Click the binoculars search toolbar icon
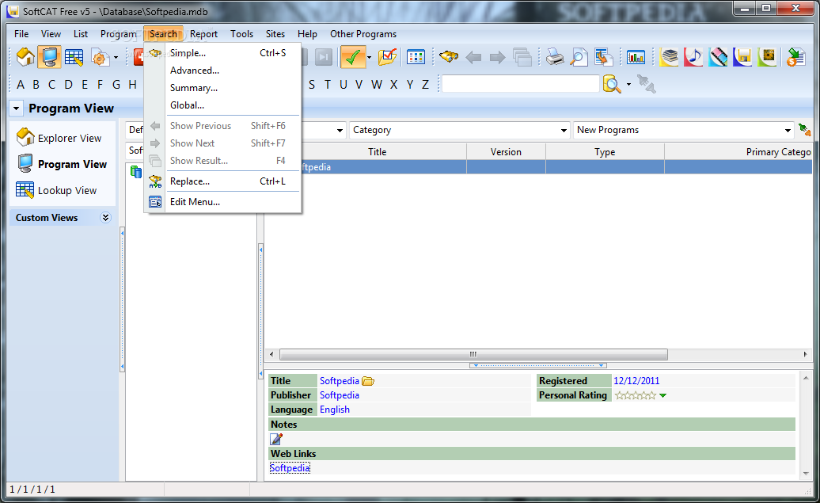 pyautogui.click(x=449, y=56)
